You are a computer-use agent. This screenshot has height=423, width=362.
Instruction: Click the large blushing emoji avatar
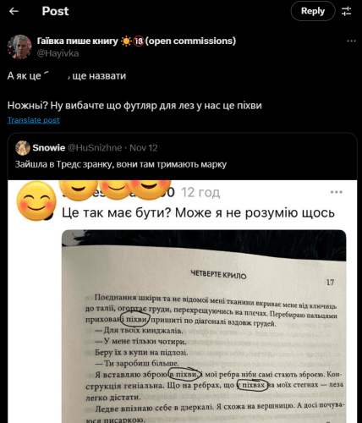coord(36,201)
